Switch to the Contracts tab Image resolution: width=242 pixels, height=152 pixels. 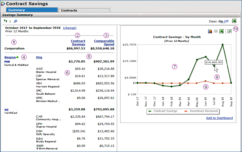pyautogui.click(x=69, y=10)
